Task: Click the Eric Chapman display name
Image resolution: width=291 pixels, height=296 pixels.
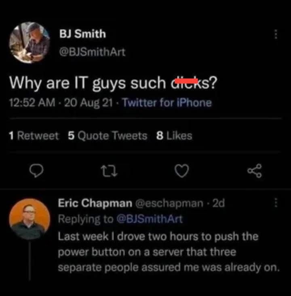Action: [x=95, y=203]
